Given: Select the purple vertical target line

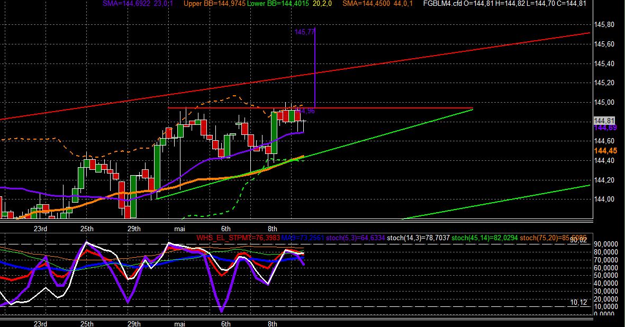Looking at the screenshot, I should click(x=315, y=68).
